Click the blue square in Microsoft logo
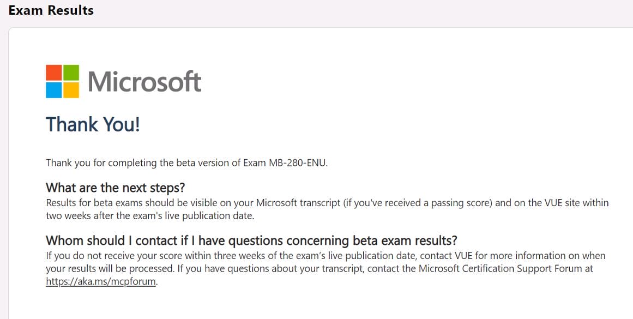Viewport: 633px width, 319px height. (54, 90)
